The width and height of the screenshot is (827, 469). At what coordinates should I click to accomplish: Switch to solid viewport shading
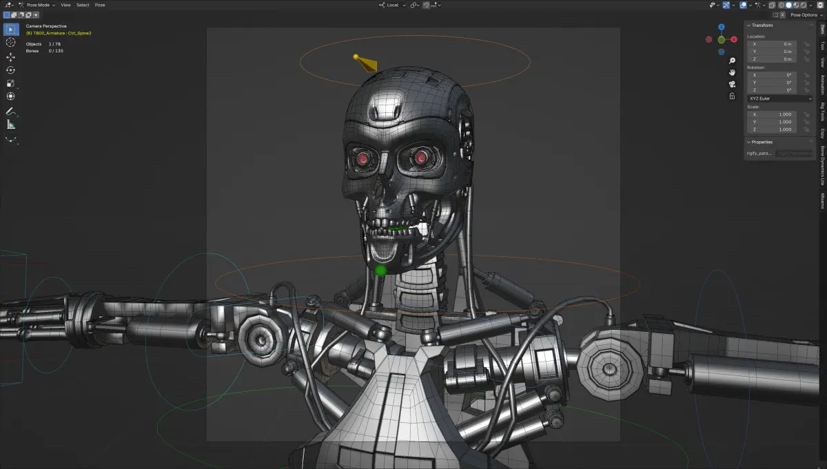789,6
